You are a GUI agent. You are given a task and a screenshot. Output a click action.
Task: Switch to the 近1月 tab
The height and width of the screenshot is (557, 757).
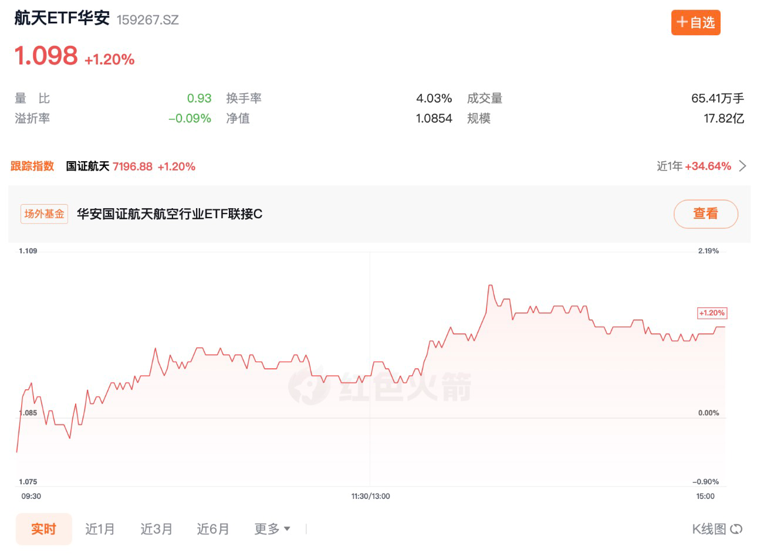(100, 529)
